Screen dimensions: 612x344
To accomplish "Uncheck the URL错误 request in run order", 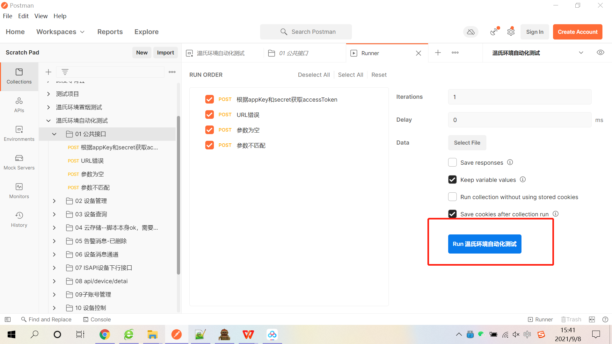I will pos(209,115).
